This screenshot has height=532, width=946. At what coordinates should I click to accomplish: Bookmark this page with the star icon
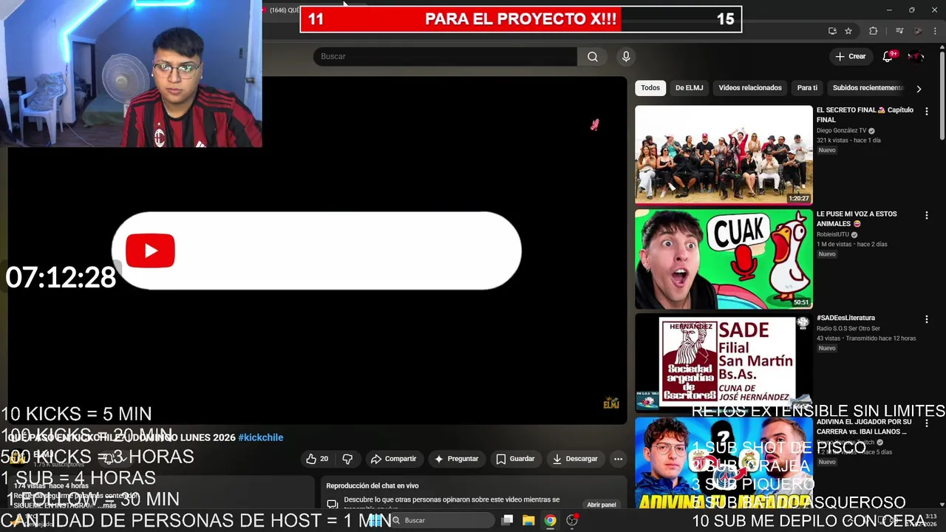(848, 31)
